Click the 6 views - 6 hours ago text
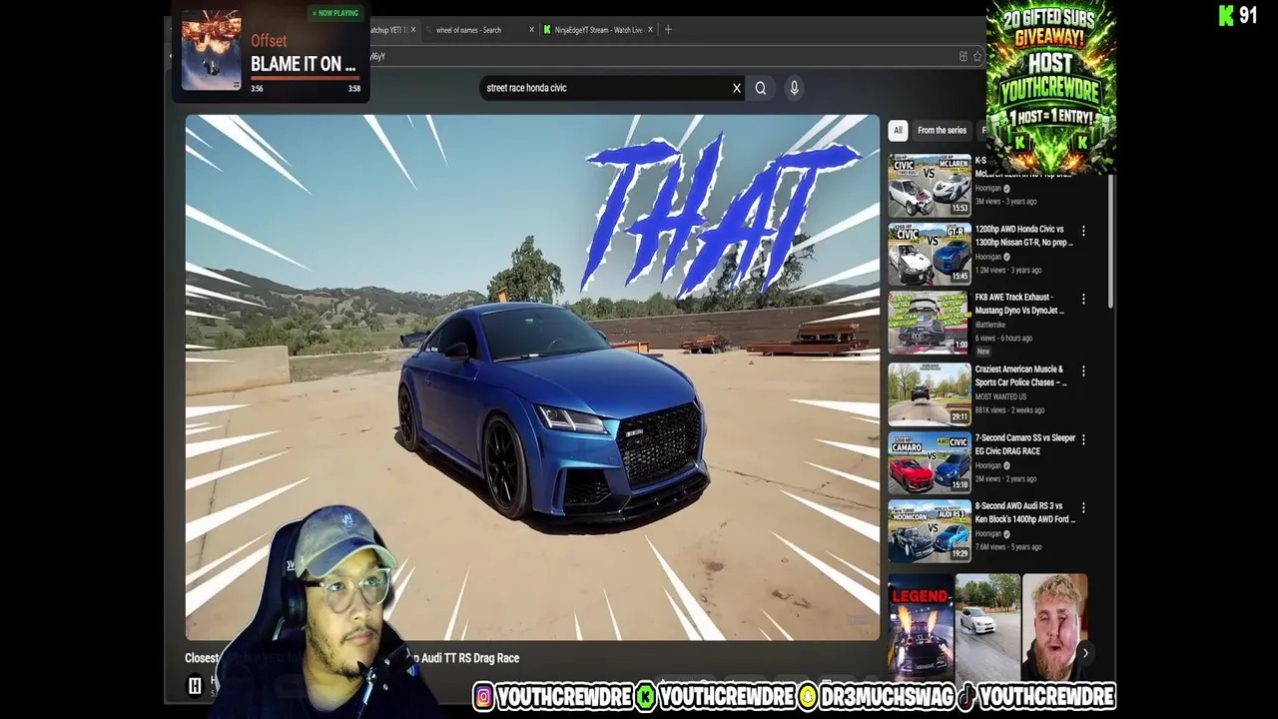The width and height of the screenshot is (1278, 719). pyautogui.click(x=1004, y=338)
